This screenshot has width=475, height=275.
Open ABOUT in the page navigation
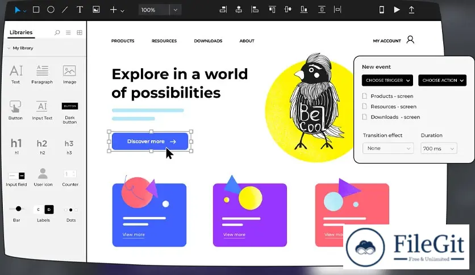click(247, 41)
